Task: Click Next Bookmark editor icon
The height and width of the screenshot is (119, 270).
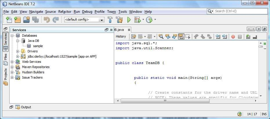Action: click(x=203, y=36)
